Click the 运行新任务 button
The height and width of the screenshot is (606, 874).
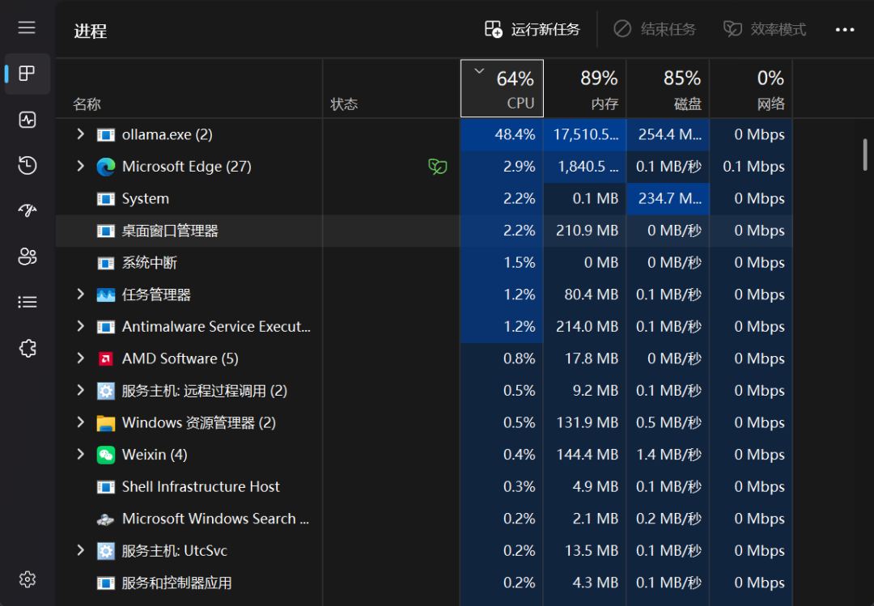point(532,29)
